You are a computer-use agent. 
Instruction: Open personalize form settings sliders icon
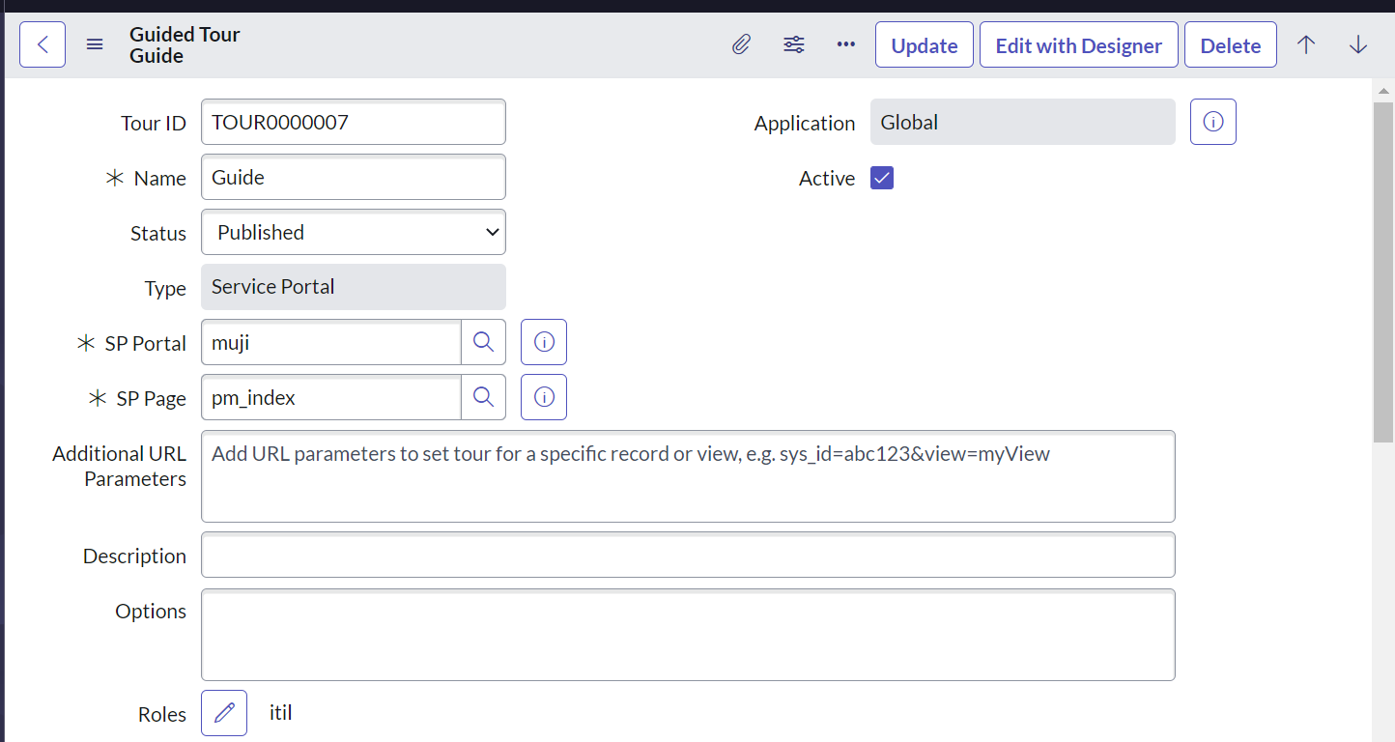794,45
